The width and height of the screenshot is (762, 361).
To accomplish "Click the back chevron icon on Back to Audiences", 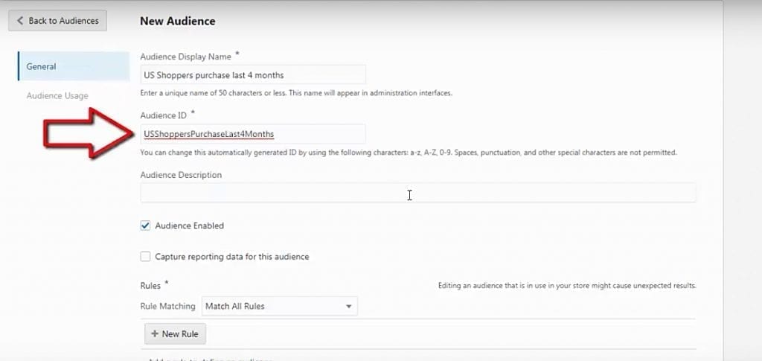I will pos(20,21).
